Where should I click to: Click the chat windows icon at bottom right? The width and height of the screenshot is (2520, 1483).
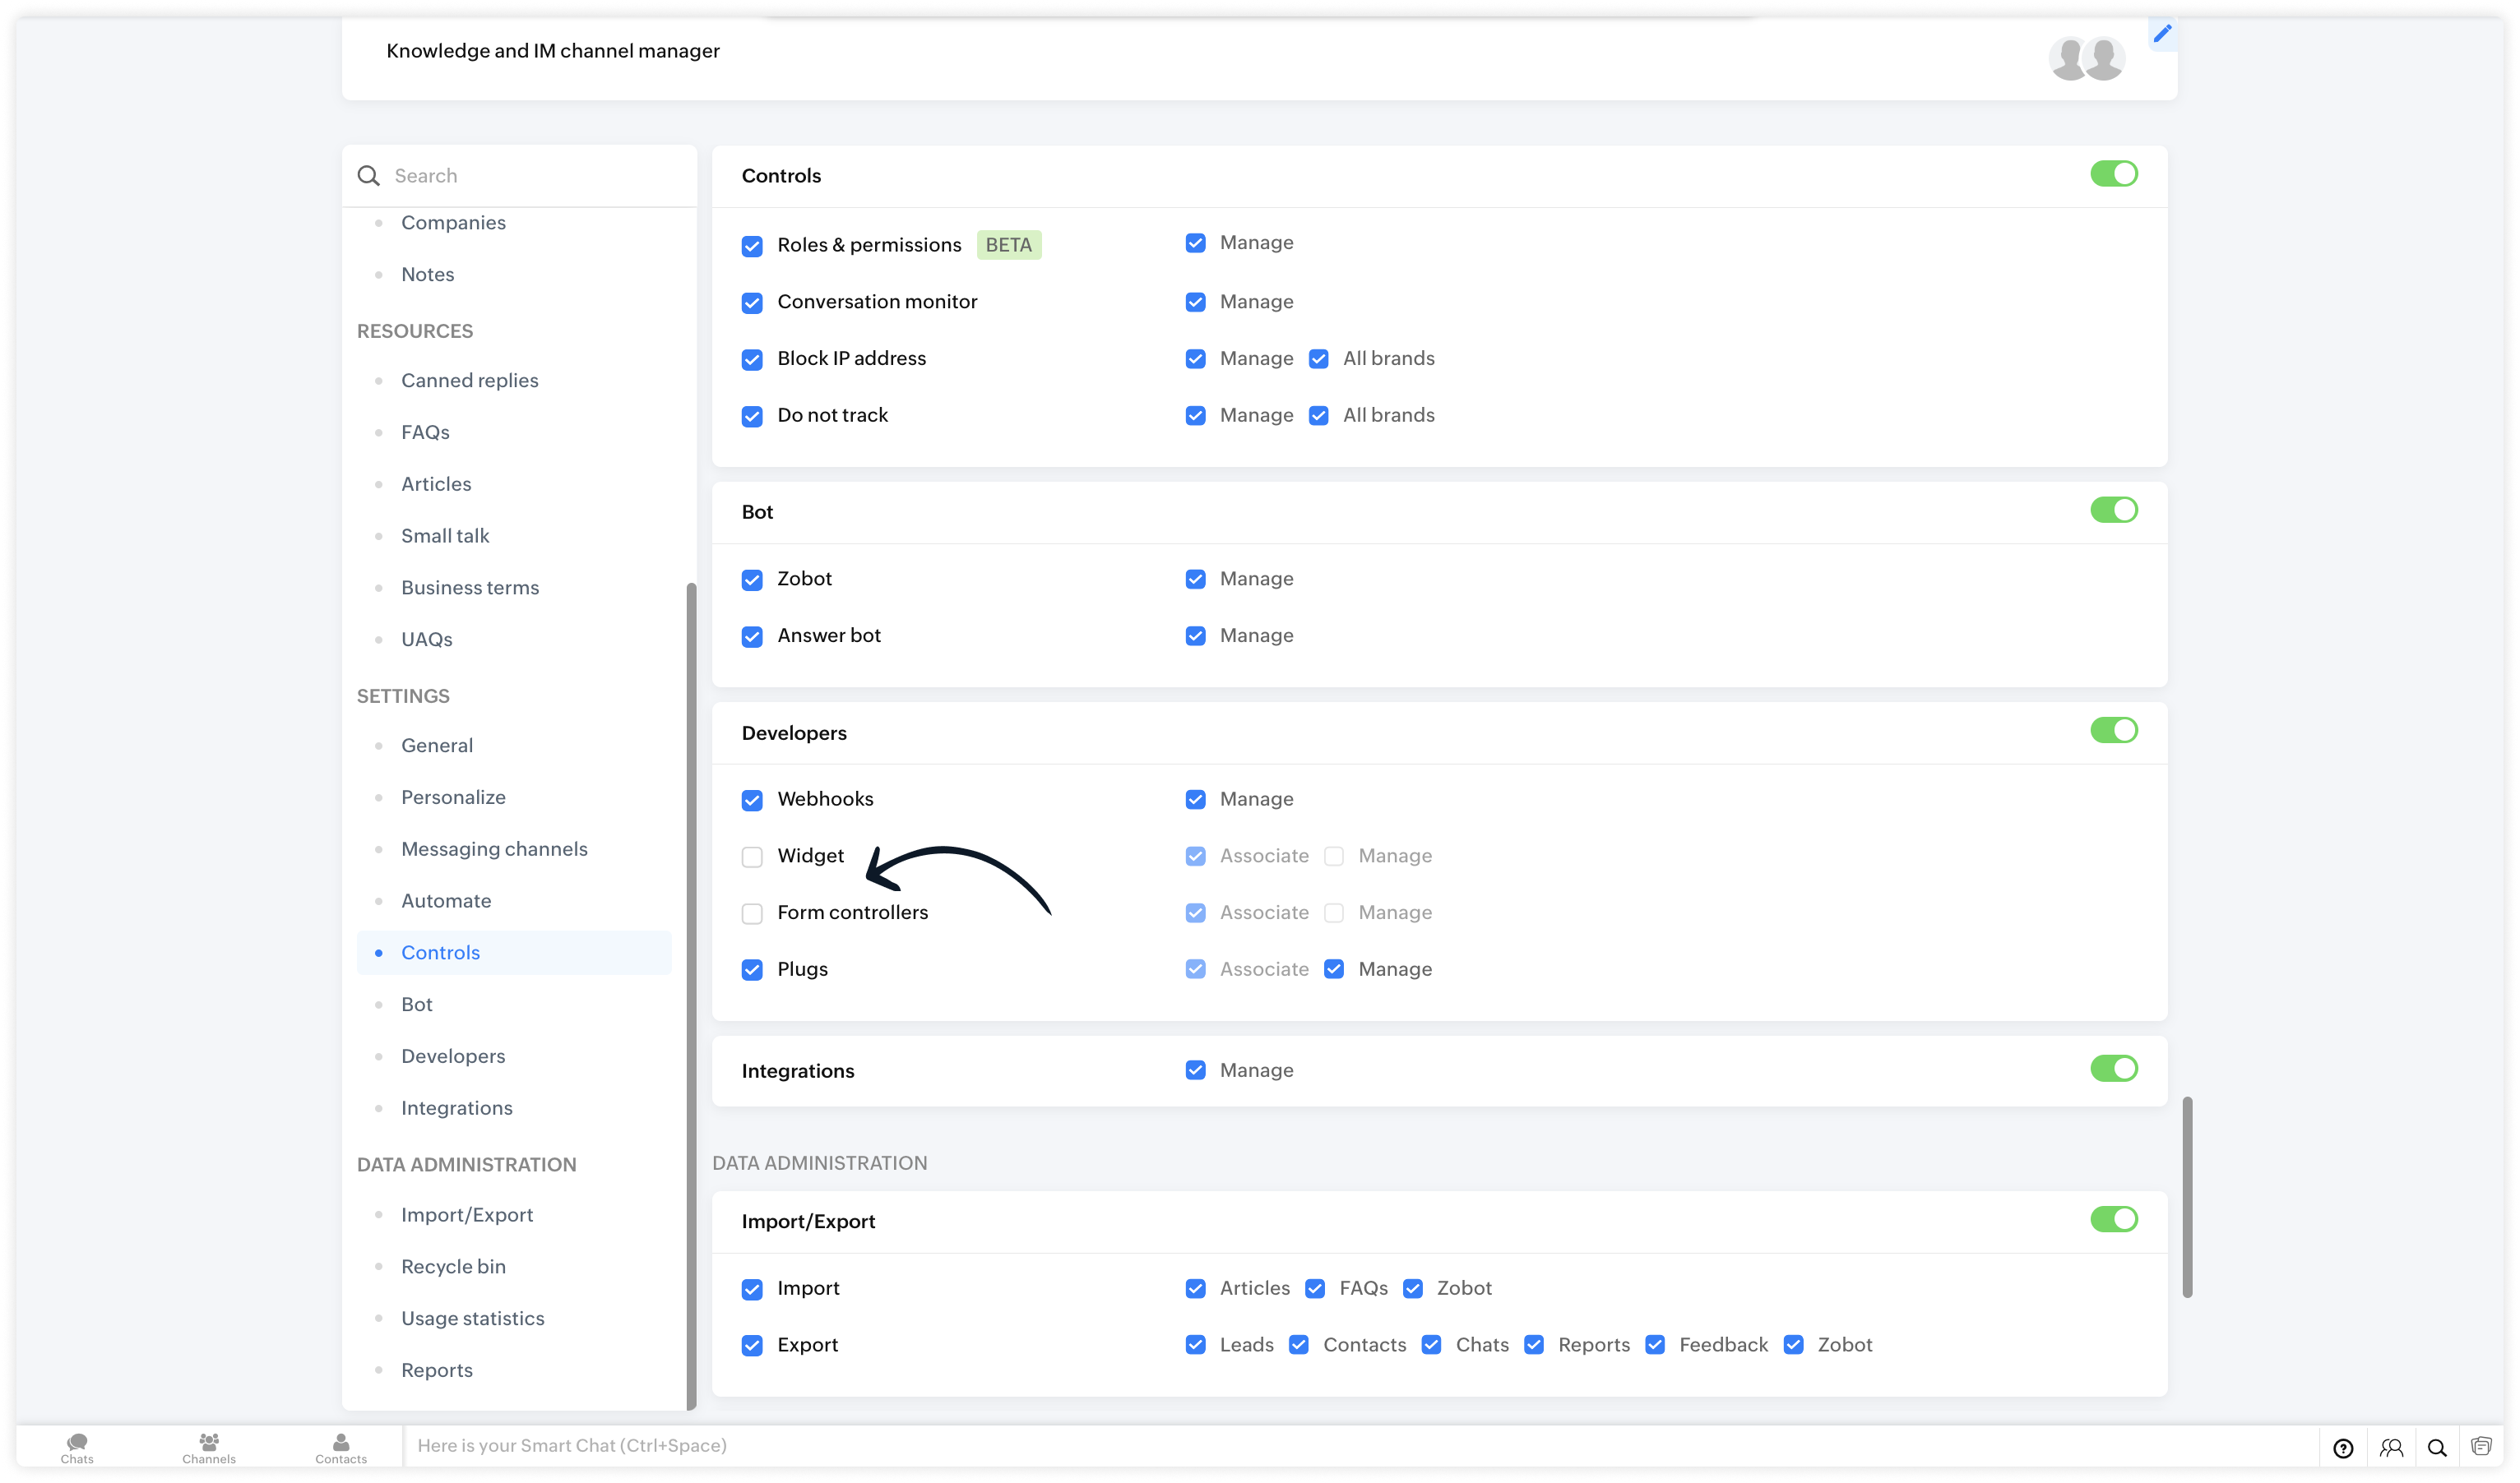pos(2481,1446)
